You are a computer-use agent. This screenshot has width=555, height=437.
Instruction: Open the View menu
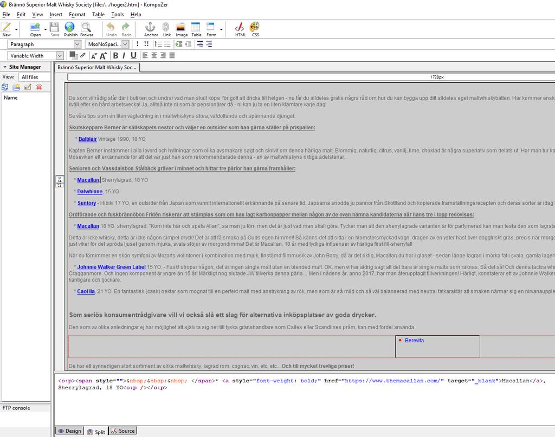pos(37,15)
